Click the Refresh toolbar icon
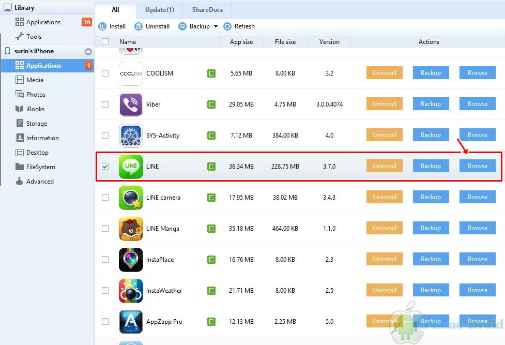The height and width of the screenshot is (345, 505). coord(227,26)
